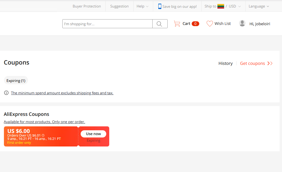Click the double arrow next to Get coupons
Viewport: 282px width, 172px height.
click(x=270, y=63)
